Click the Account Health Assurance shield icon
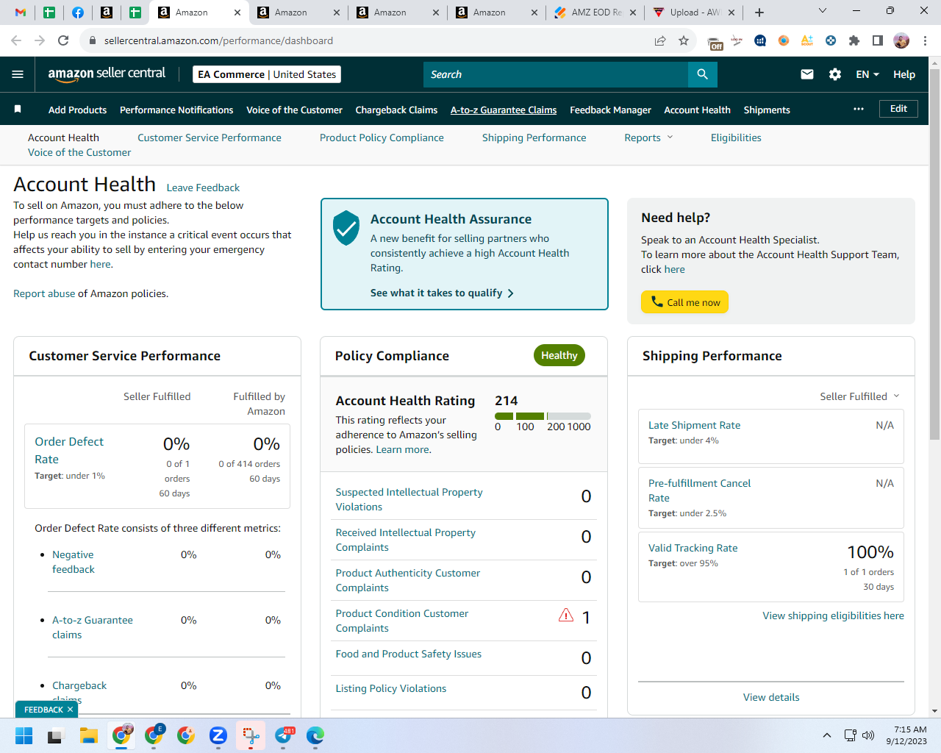941x753 pixels. click(x=346, y=228)
